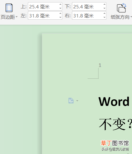Open the 纸张方向 paper orientation icon
The width and height of the screenshot is (132, 154).
(121, 8)
